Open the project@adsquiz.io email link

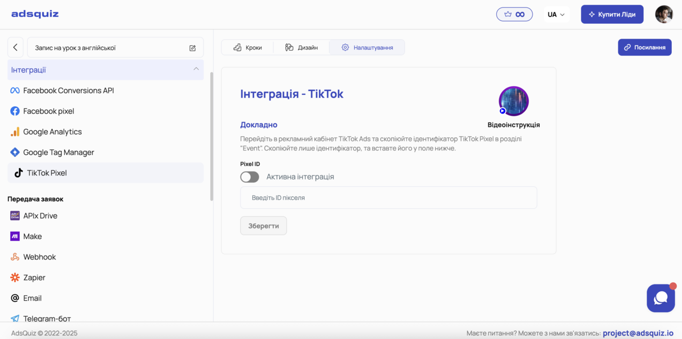638,333
